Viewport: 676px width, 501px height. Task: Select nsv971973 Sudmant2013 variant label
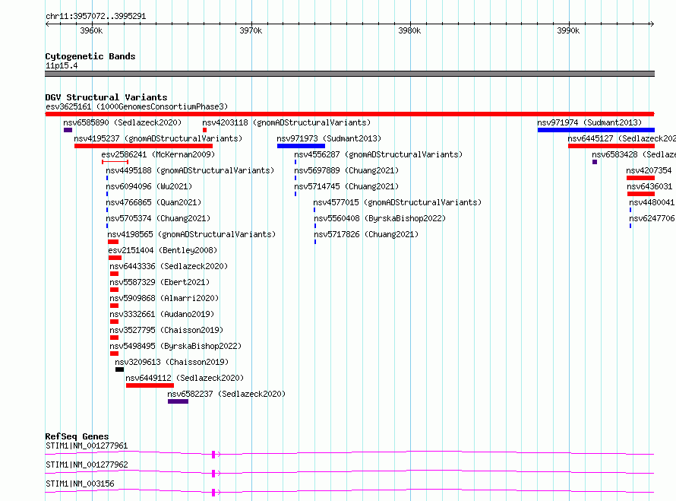coord(329,138)
